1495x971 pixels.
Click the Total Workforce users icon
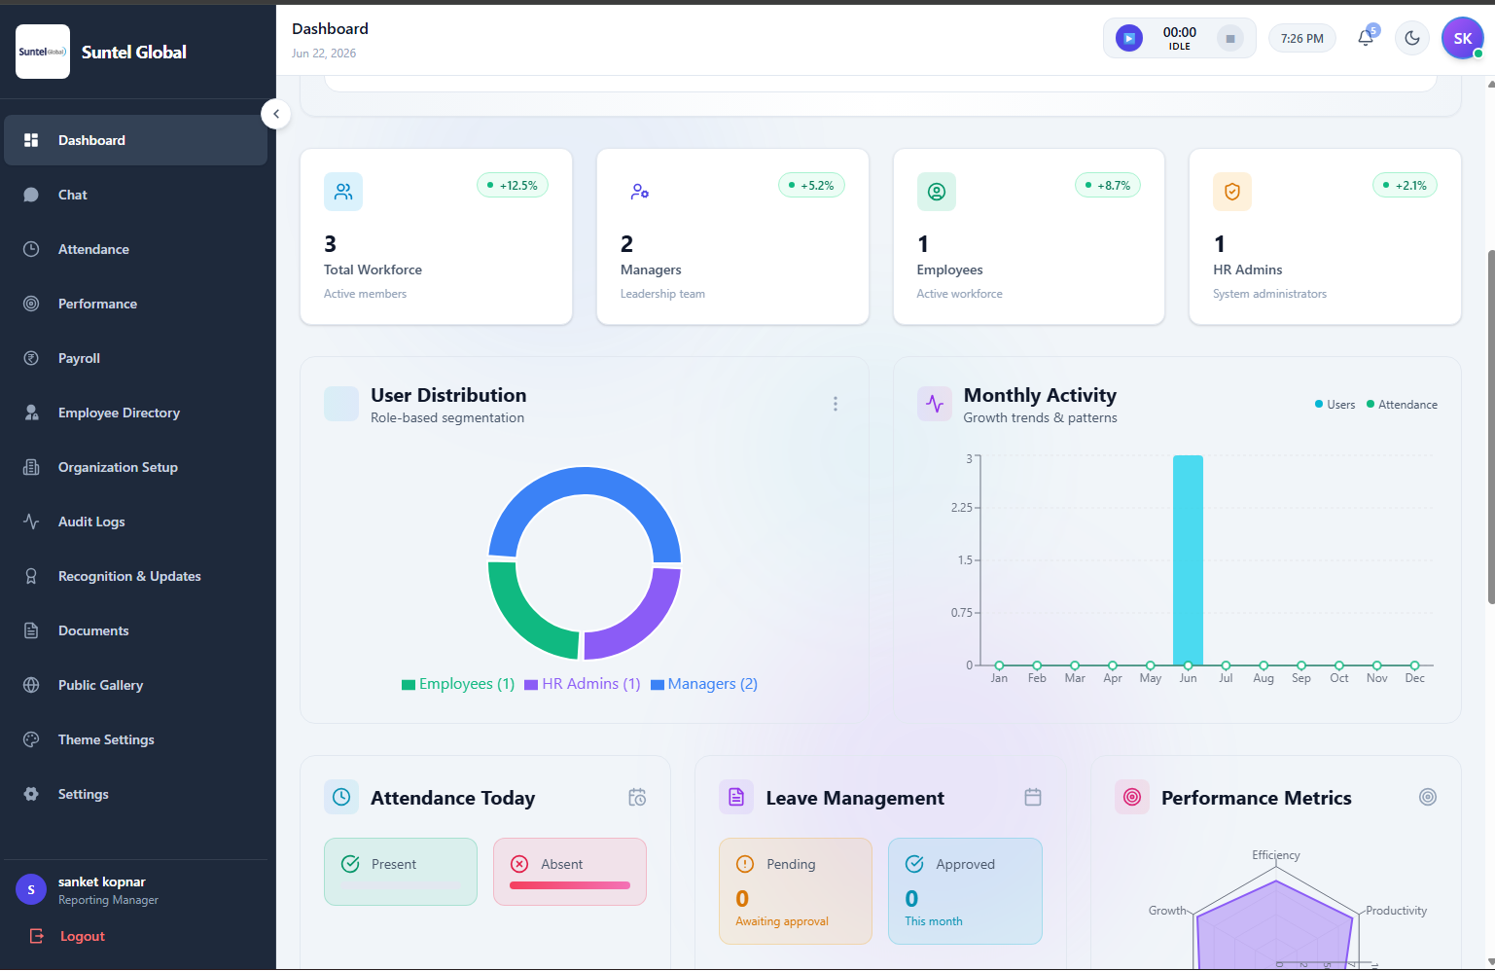point(343,192)
